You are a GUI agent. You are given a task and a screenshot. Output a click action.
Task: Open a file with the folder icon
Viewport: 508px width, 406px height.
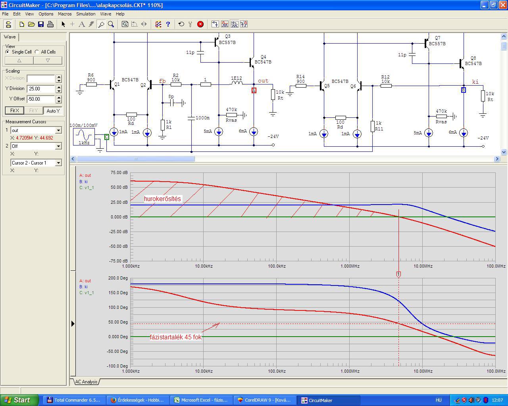[31, 24]
